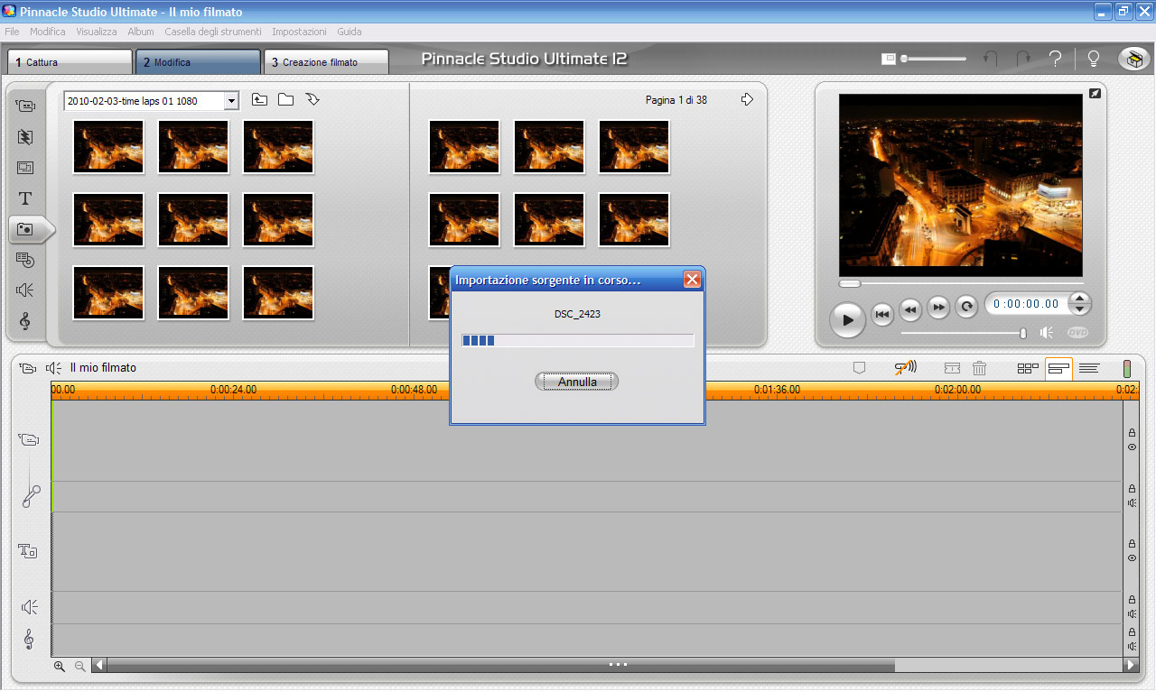Switch to the 3 Creazione filmato tab

(x=326, y=62)
